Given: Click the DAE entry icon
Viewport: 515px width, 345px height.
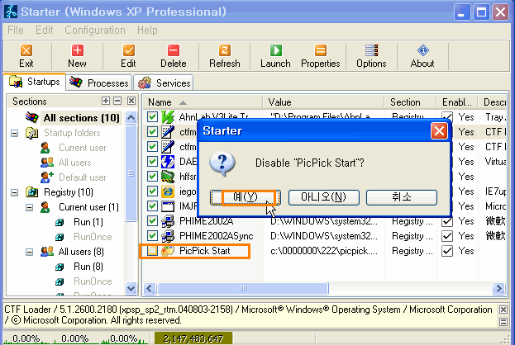Looking at the screenshot, I should click(168, 162).
